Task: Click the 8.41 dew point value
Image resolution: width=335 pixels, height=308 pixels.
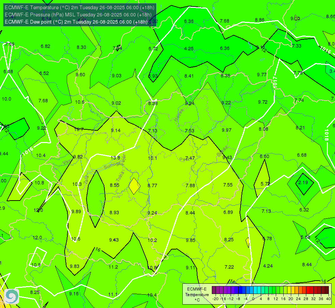Action: 189,76
